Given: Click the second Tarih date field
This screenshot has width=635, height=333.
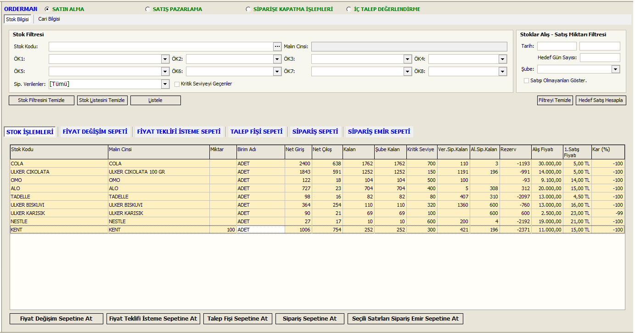Looking at the screenshot, I should (600, 46).
